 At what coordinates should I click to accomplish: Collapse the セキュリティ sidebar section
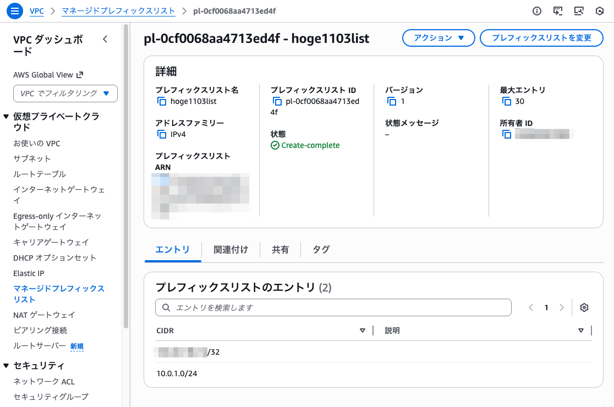tap(7, 366)
